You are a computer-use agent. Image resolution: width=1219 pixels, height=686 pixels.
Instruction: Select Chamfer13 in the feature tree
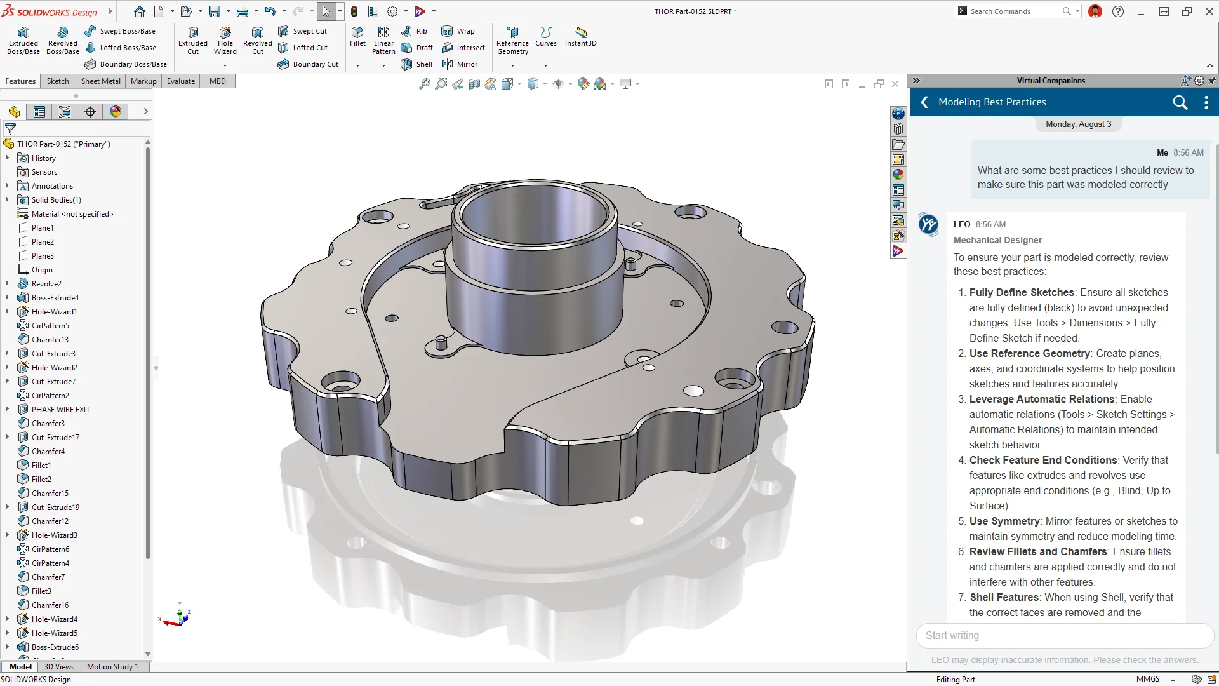[x=50, y=340]
